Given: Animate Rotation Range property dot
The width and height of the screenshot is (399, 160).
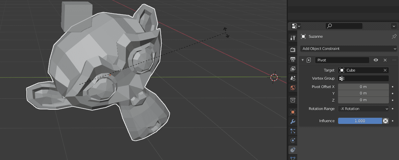Looking at the screenshot, I should [x=392, y=109].
